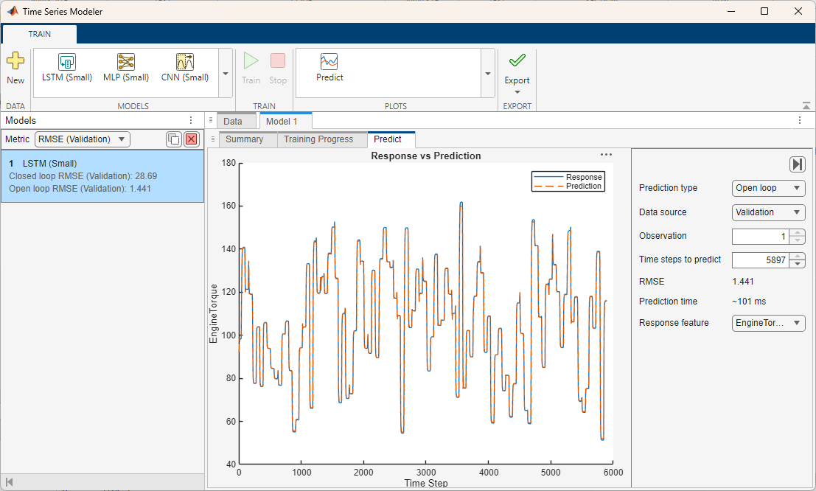
Task: Collapse the Models panel with the bottom arrow
Action: pos(10,481)
